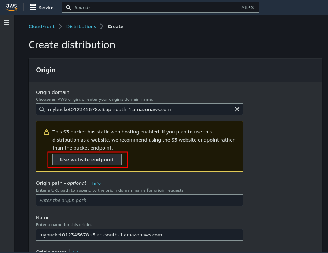Click the Services label in header
Image resolution: width=328 pixels, height=253 pixels.
(47, 8)
